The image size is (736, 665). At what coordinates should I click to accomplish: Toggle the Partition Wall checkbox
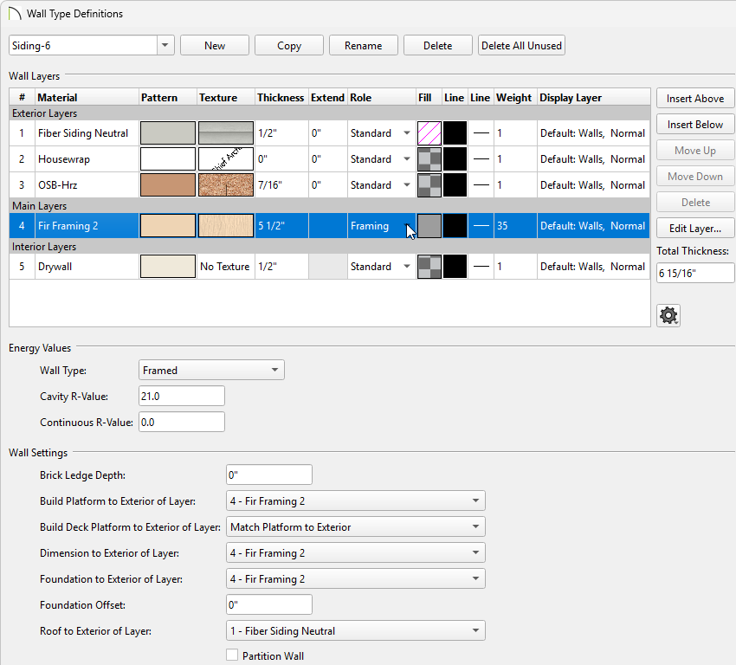point(232,655)
